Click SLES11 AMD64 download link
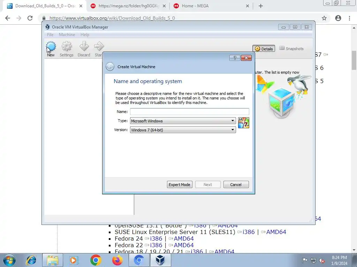Image resolution: width=357 pixels, height=267 pixels. click(276, 232)
